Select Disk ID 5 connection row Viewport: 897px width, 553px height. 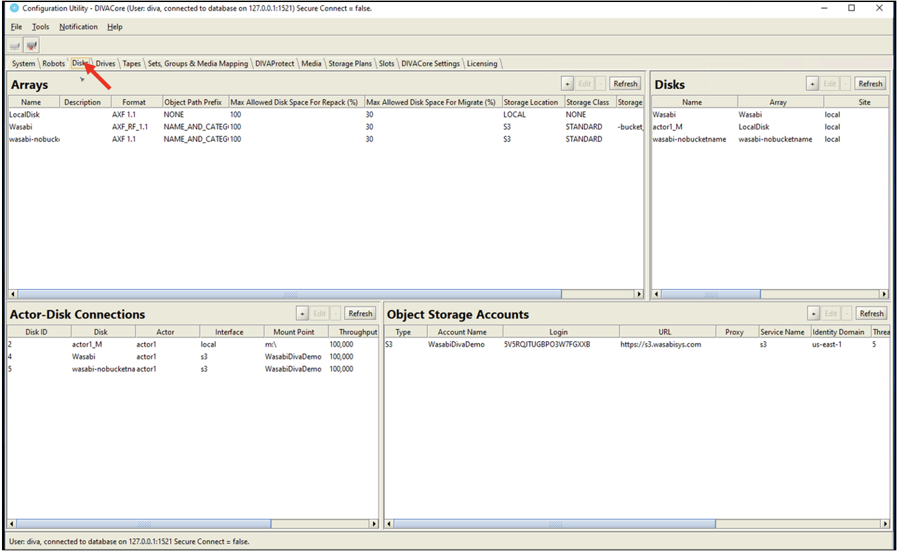point(193,369)
